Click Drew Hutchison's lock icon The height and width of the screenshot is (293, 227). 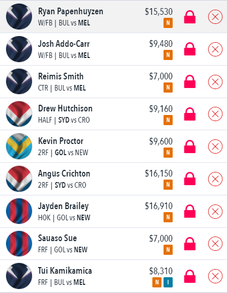click(190, 114)
